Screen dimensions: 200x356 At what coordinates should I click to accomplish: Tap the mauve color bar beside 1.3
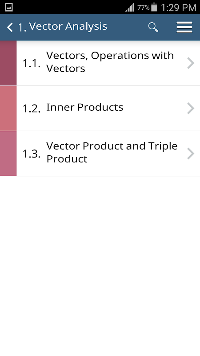point(8,154)
